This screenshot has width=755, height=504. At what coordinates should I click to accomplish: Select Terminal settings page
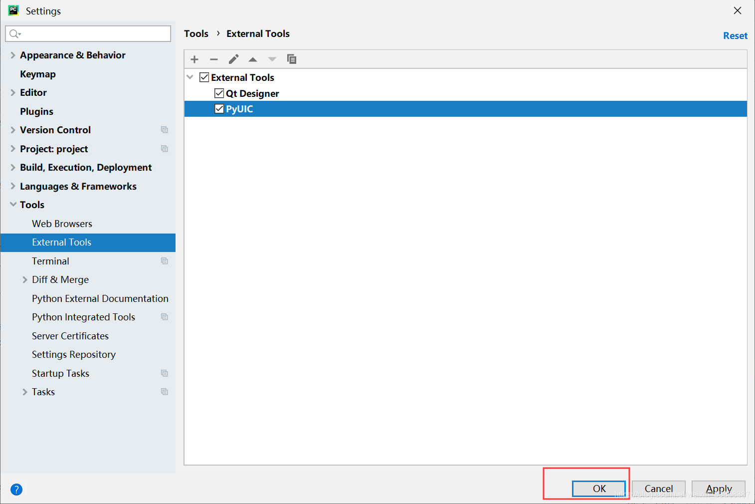(x=50, y=261)
